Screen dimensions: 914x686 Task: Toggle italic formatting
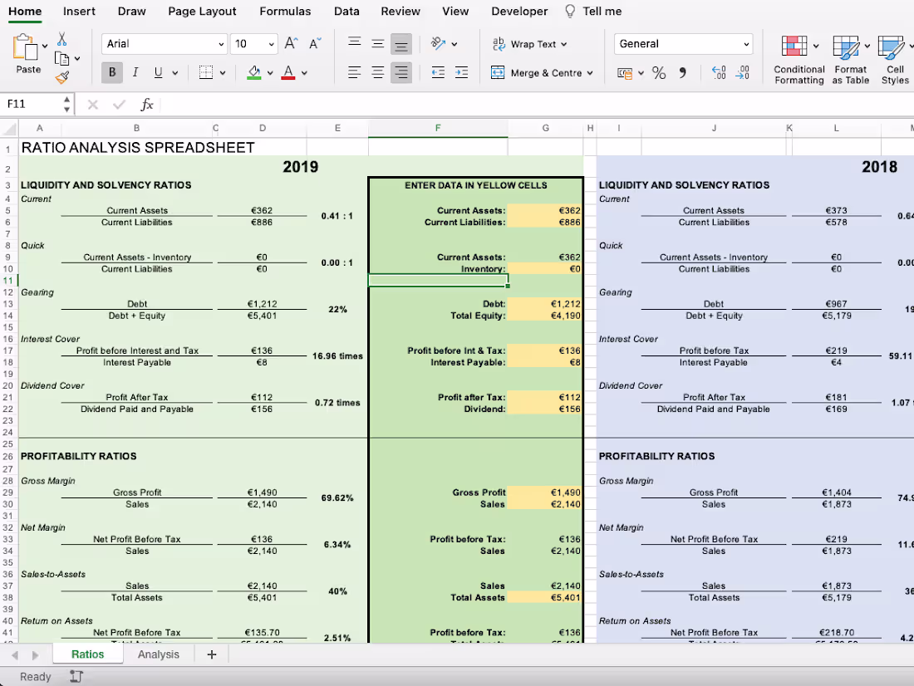135,72
